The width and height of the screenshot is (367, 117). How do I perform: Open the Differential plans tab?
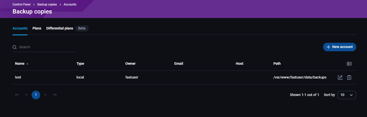[60, 28]
